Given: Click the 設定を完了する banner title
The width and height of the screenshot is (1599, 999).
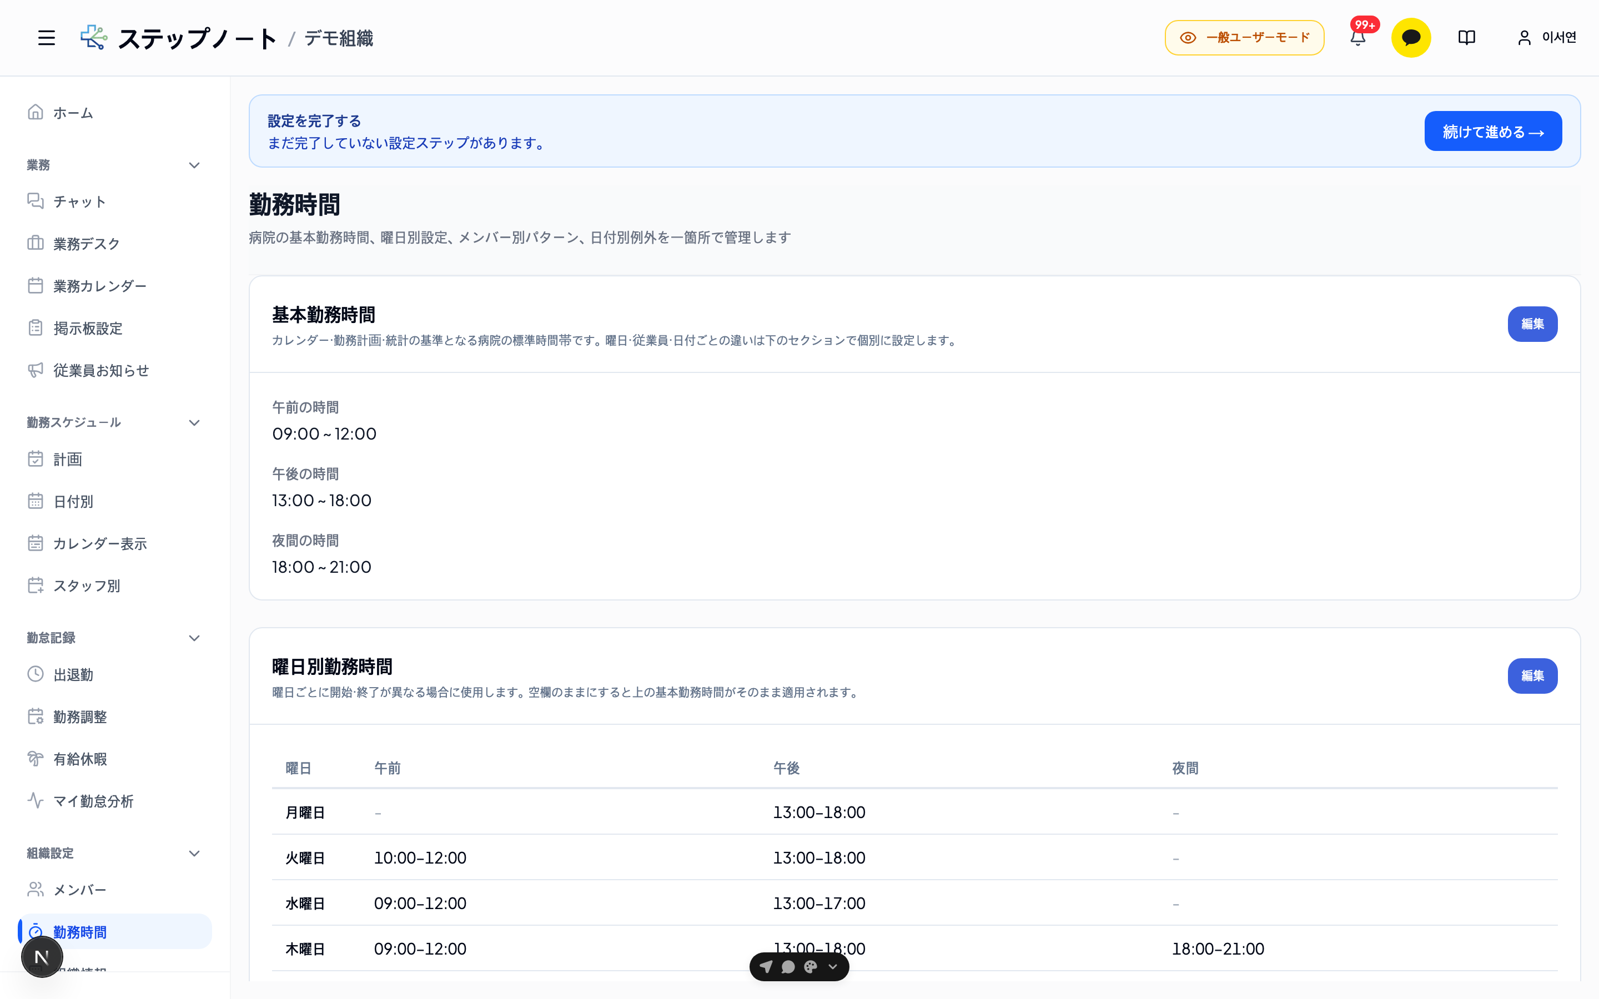Looking at the screenshot, I should pyautogui.click(x=314, y=121).
